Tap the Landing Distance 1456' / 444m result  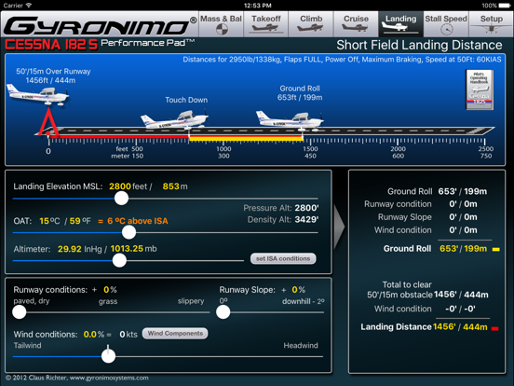point(460,327)
